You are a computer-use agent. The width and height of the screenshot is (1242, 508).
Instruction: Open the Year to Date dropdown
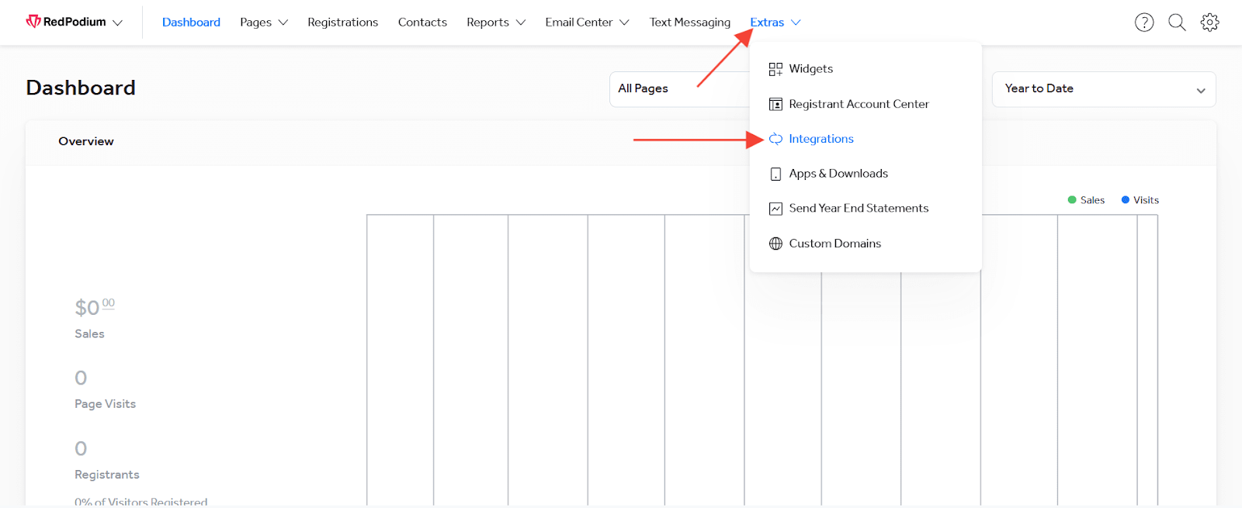(1104, 89)
